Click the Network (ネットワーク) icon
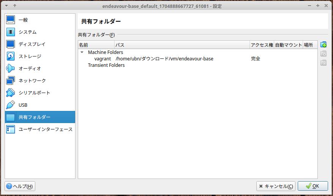The height and width of the screenshot is (196, 333). pyautogui.click(x=10, y=81)
